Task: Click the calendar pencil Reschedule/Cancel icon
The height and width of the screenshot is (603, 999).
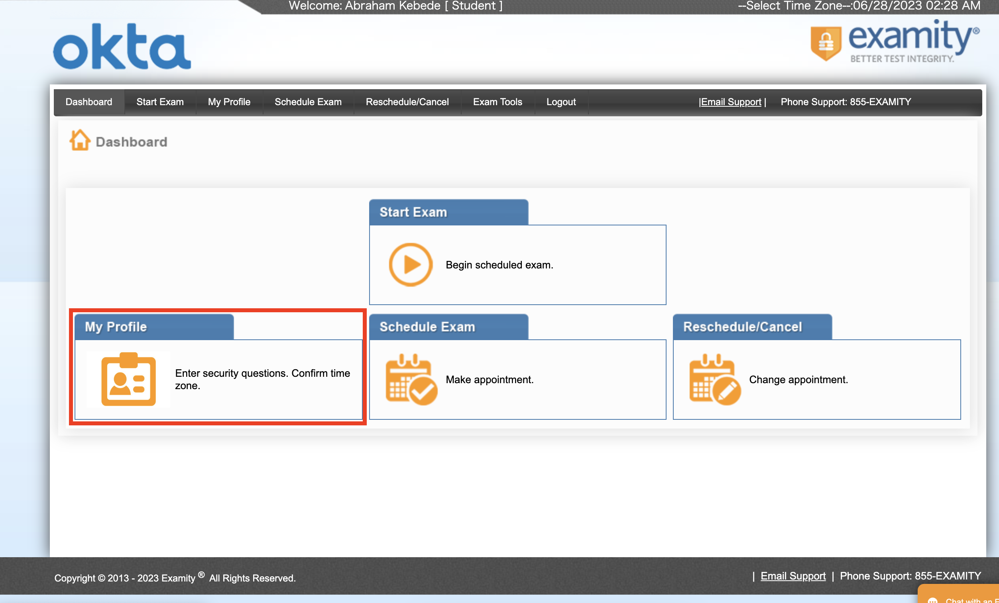Action: 714,380
